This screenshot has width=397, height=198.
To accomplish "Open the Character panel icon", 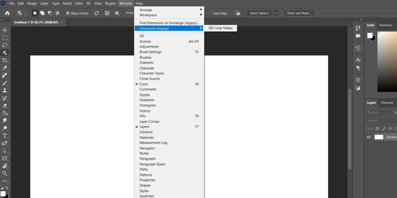I will pyautogui.click(x=358, y=60).
